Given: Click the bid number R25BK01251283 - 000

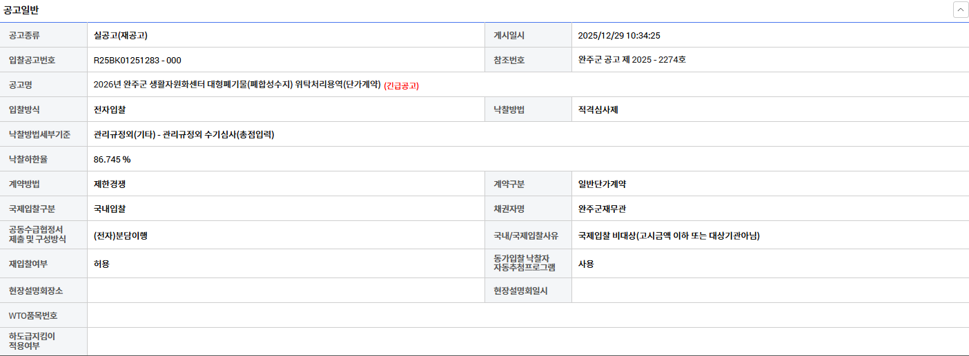Looking at the screenshot, I should pos(137,60).
